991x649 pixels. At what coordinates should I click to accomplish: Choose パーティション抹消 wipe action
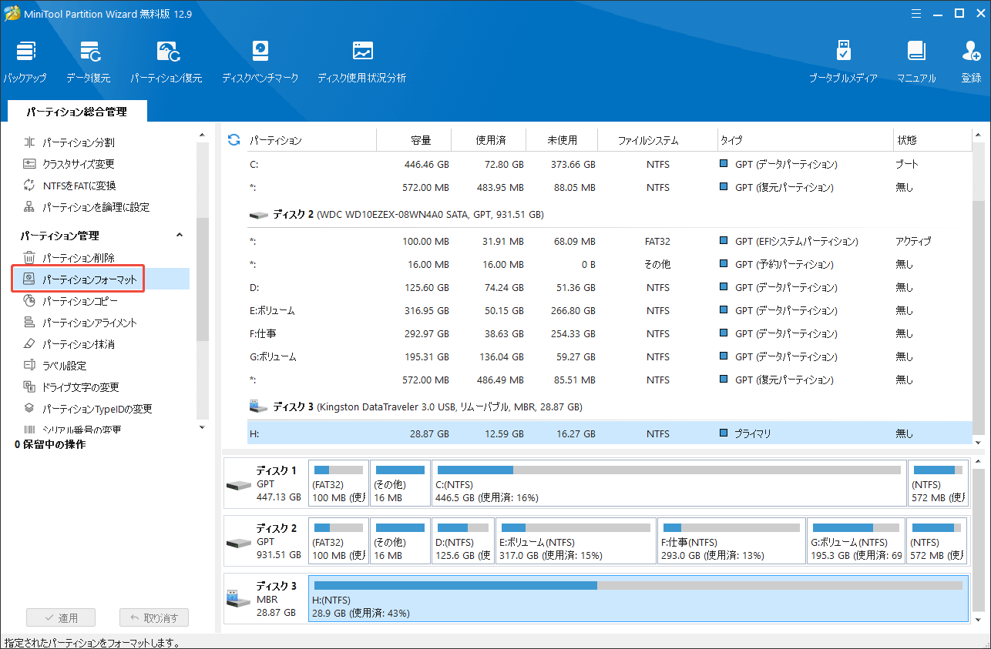pyautogui.click(x=69, y=344)
